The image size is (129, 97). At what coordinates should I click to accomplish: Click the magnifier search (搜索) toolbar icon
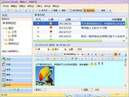click(x=99, y=10)
